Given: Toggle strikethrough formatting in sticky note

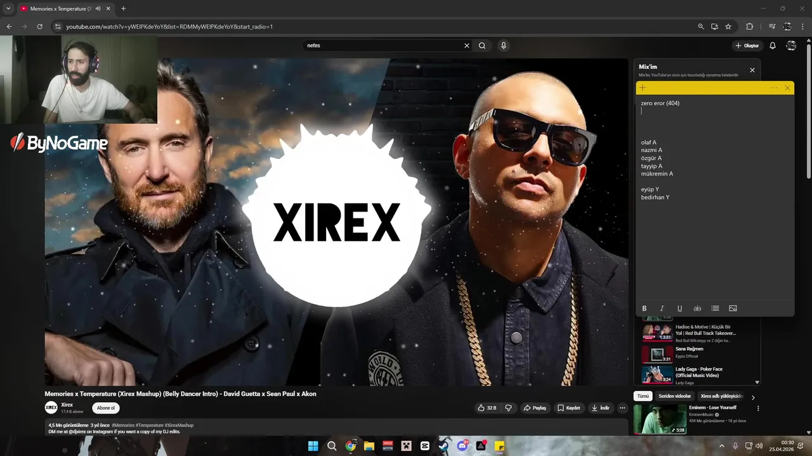Looking at the screenshot, I should 697,308.
